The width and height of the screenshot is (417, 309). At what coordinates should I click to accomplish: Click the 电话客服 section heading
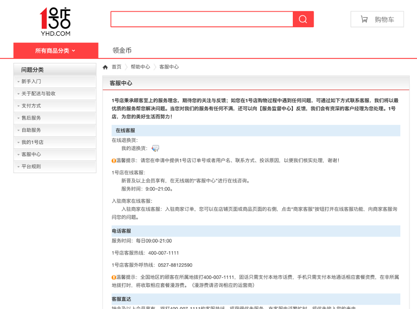click(121, 231)
